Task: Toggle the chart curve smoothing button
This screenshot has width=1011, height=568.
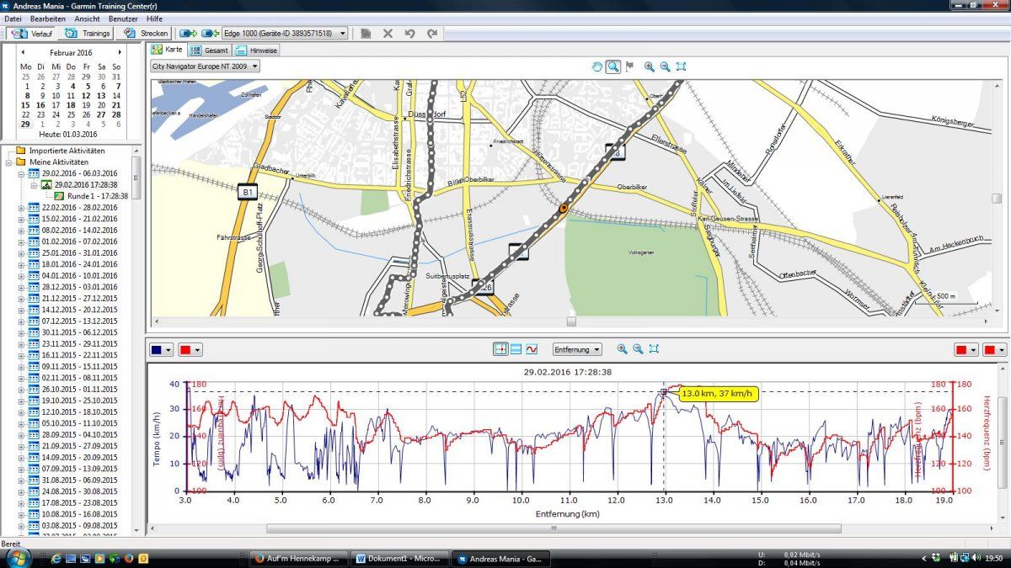Action: pyautogui.click(x=532, y=348)
